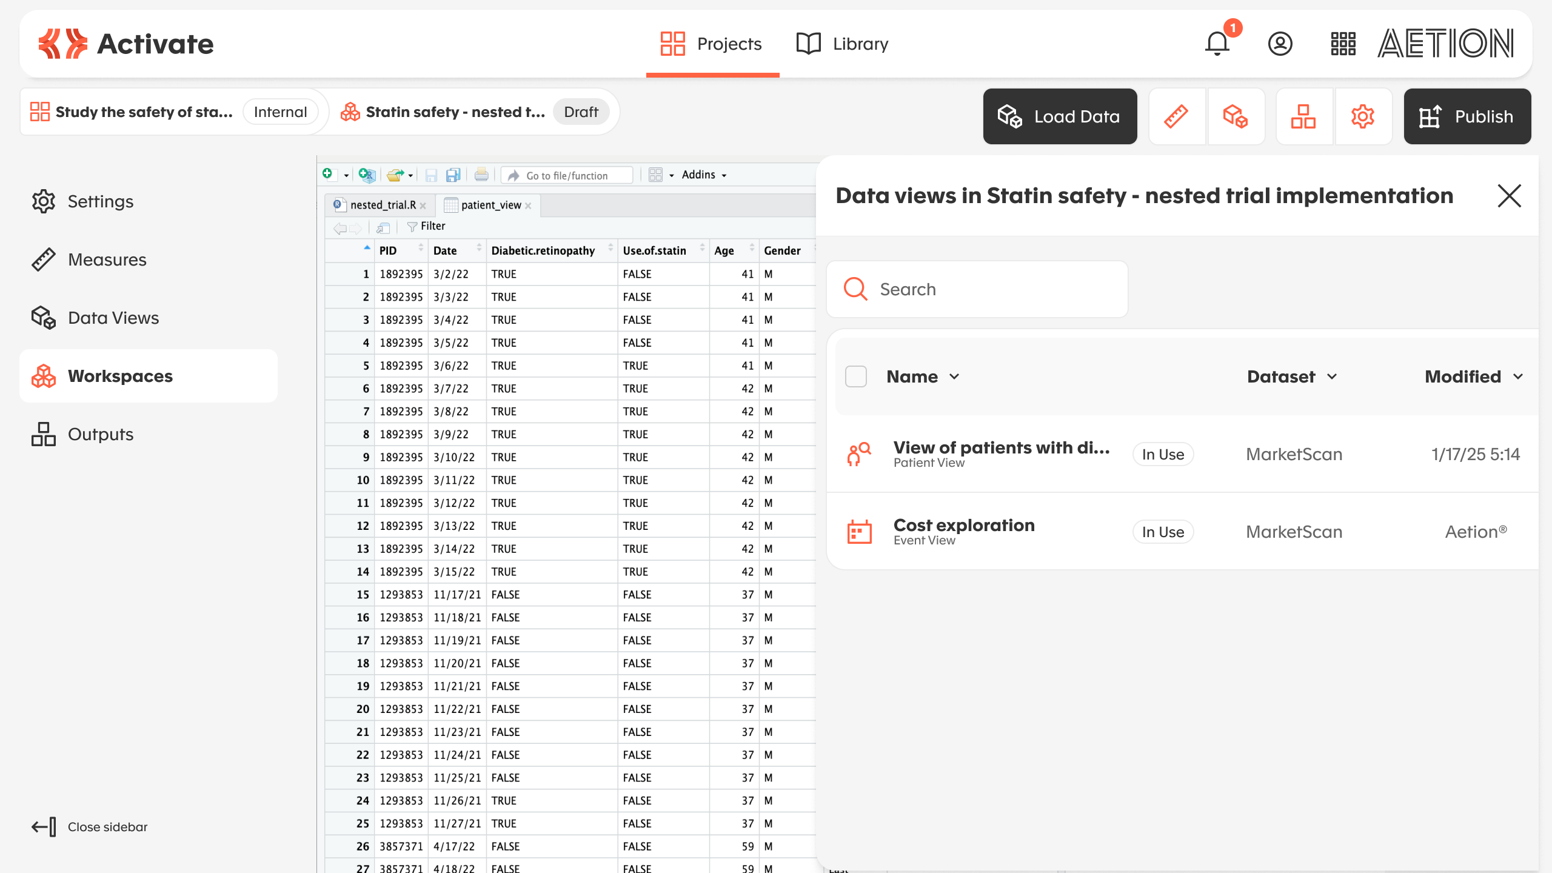Image resolution: width=1552 pixels, height=873 pixels.
Task: Switch to the nested_trial.R tab
Action: (x=383, y=205)
